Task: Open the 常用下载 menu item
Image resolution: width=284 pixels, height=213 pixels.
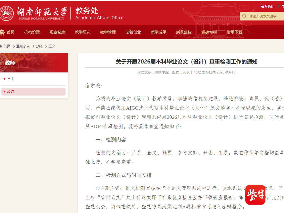Action: click(x=234, y=32)
